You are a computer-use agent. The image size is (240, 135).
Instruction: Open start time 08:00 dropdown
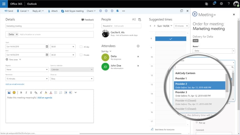pos(63,47)
